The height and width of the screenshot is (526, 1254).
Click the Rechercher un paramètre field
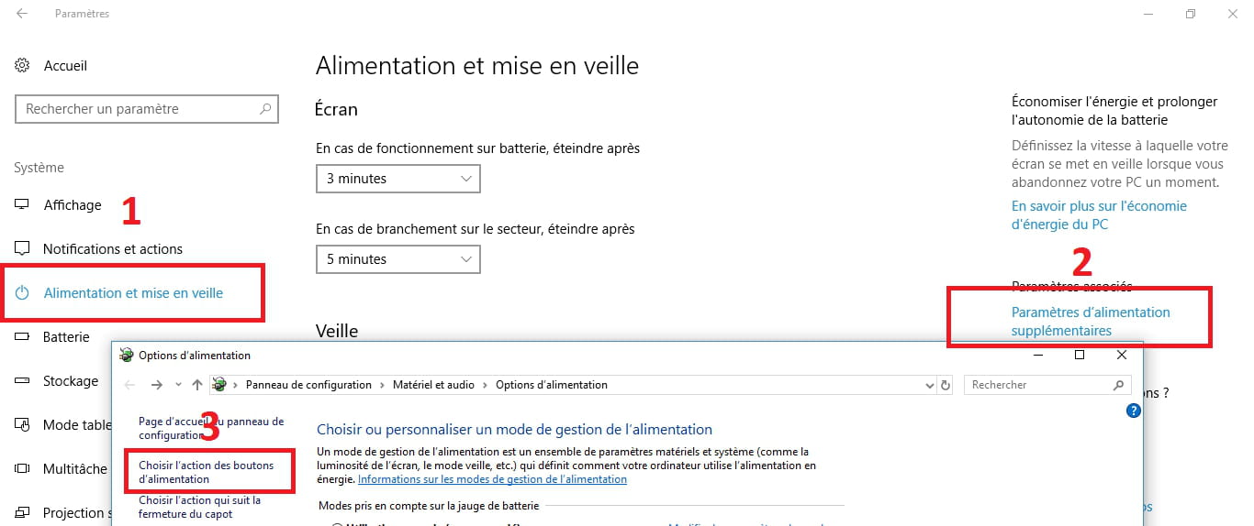tap(138, 109)
